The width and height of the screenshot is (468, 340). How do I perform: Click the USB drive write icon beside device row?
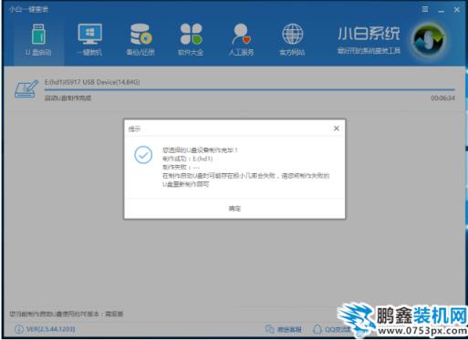coord(26,89)
